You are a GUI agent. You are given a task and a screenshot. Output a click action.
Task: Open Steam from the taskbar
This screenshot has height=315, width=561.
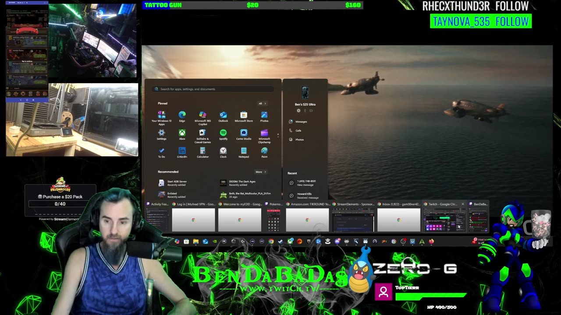pyautogui.click(x=280, y=241)
